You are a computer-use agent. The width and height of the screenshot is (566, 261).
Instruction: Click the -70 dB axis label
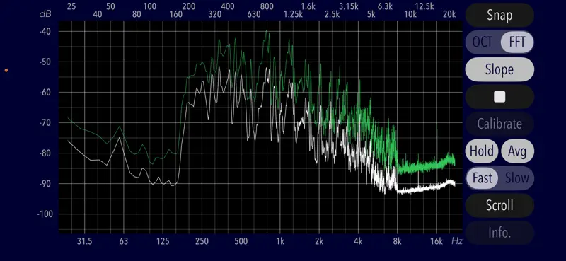(x=45, y=123)
